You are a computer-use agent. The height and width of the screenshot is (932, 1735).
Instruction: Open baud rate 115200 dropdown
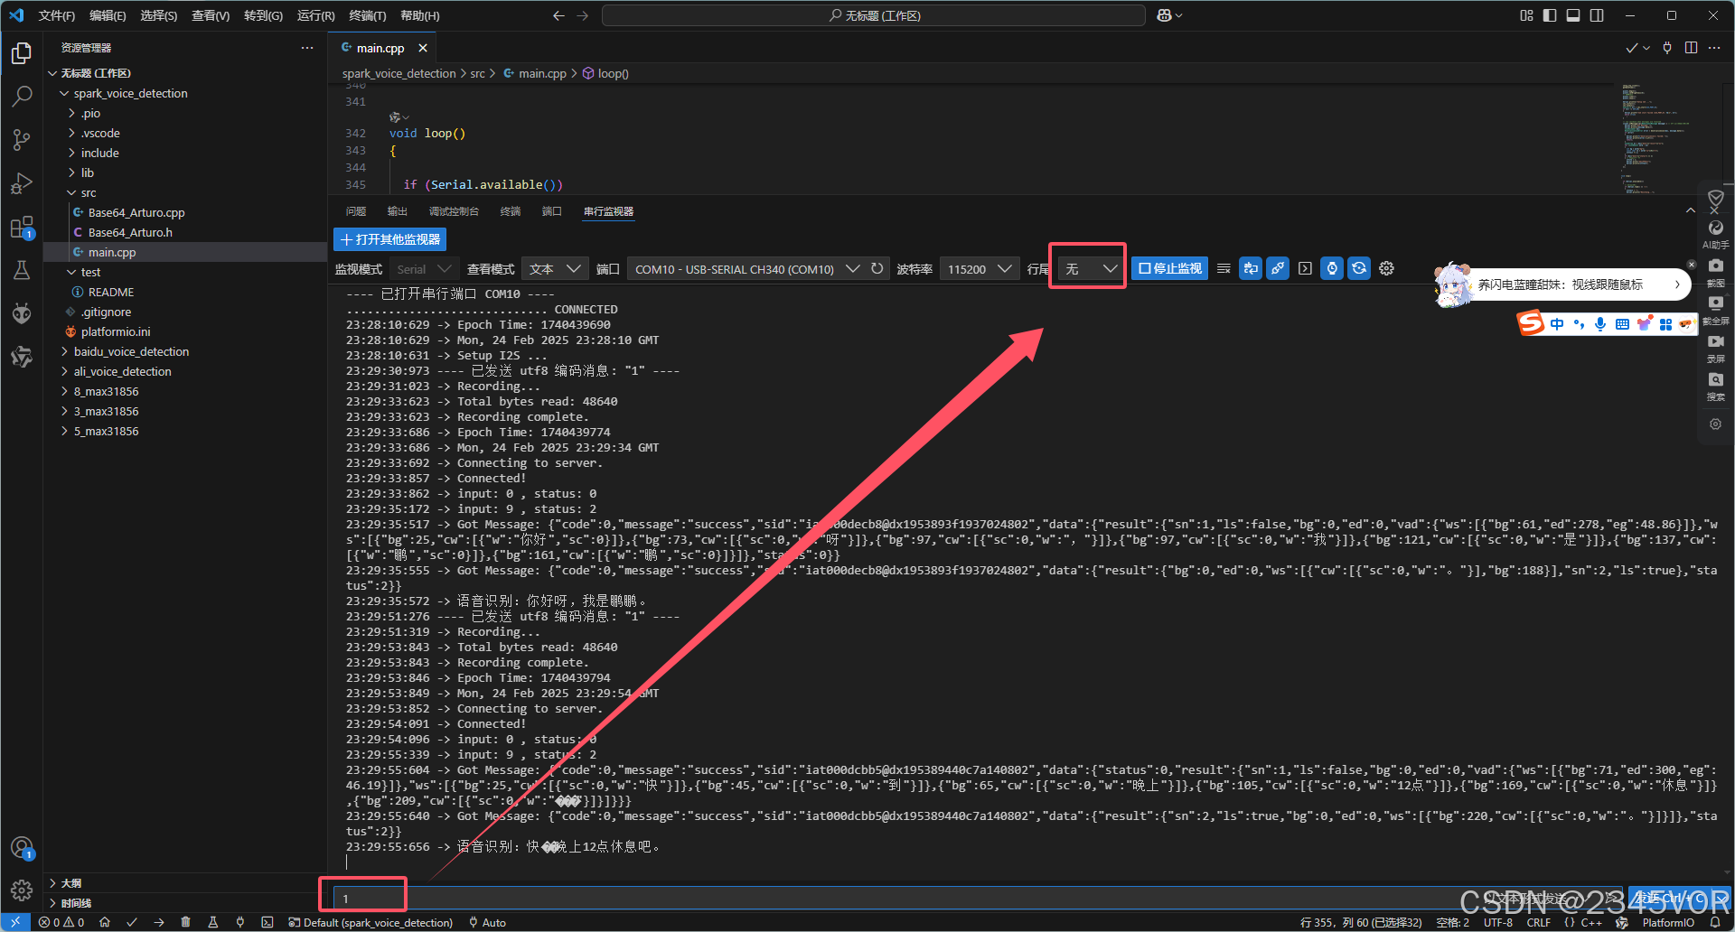[x=980, y=269]
